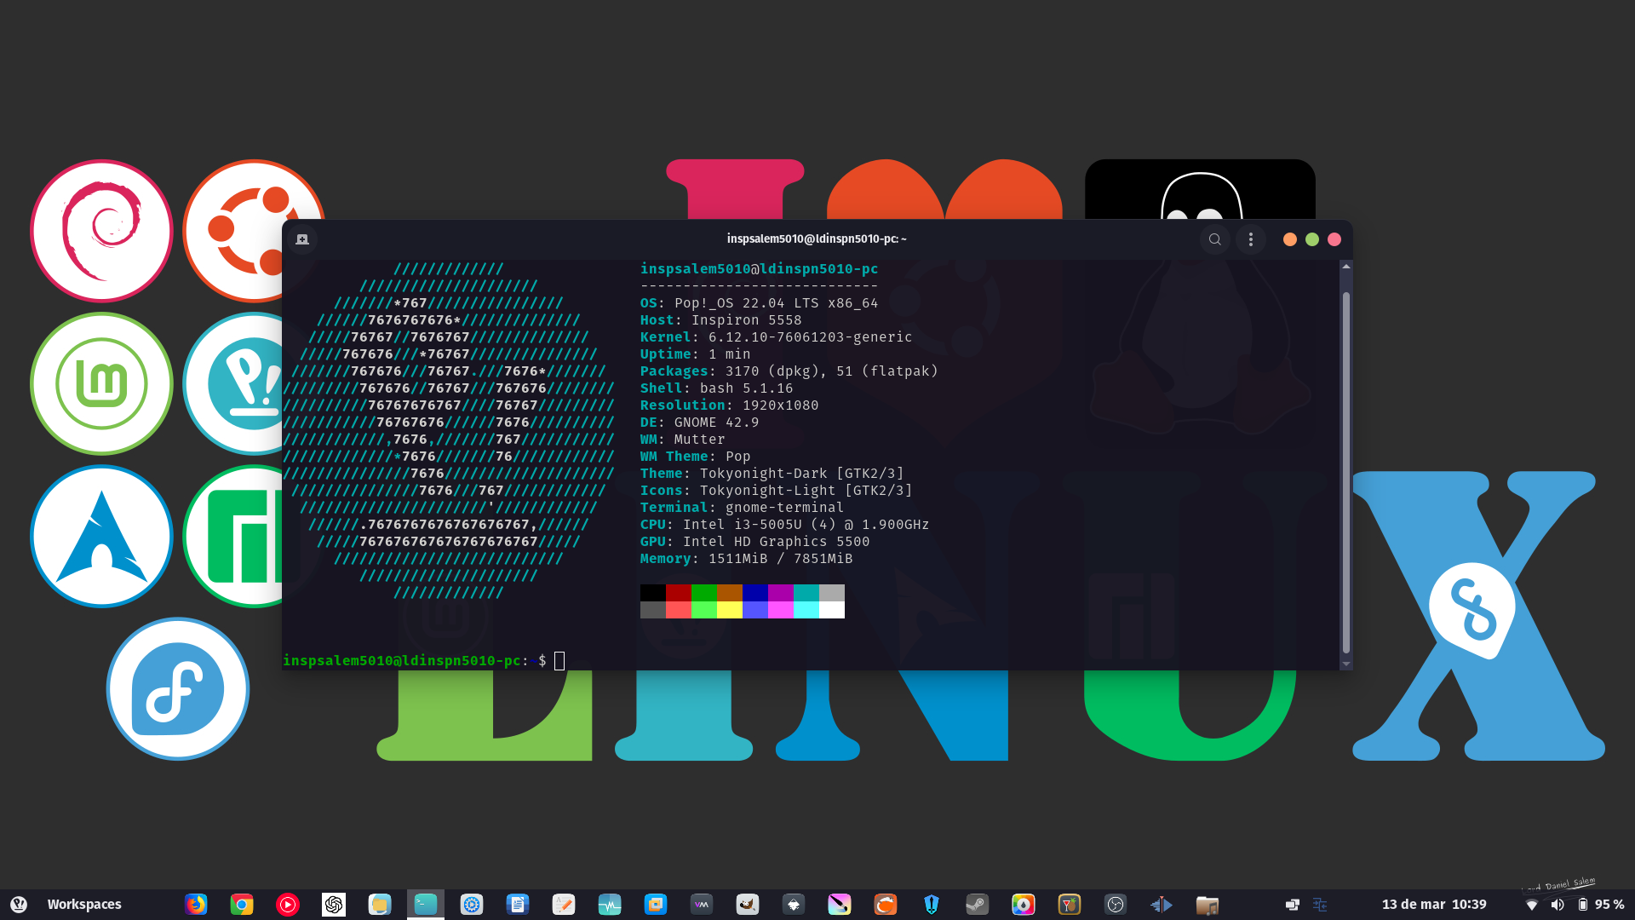Click the terminal command prompt cursor
1635x920 pixels.
[559, 661]
